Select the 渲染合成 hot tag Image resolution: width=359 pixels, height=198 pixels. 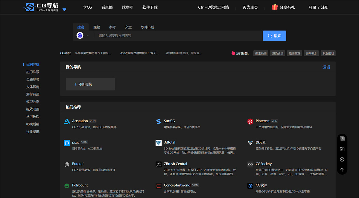(277, 53)
